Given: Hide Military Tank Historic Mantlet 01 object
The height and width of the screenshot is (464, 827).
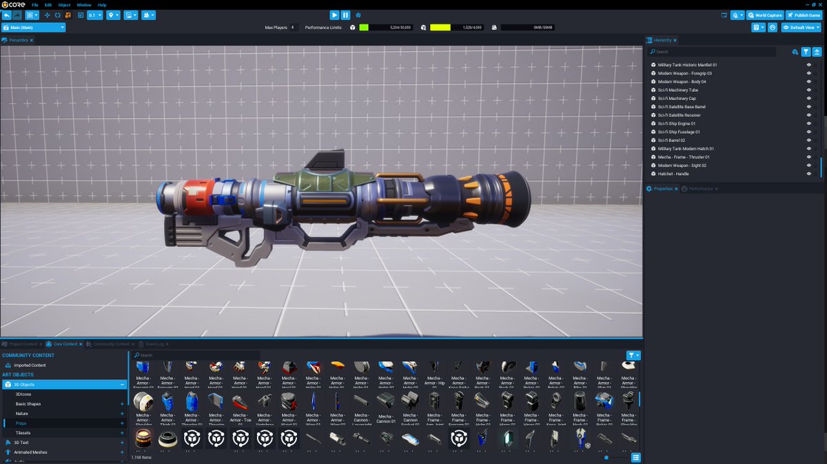Looking at the screenshot, I should click(809, 65).
